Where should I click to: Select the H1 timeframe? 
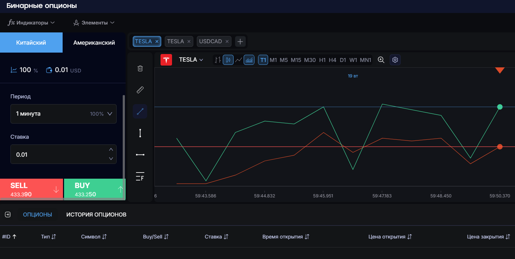tap(322, 60)
